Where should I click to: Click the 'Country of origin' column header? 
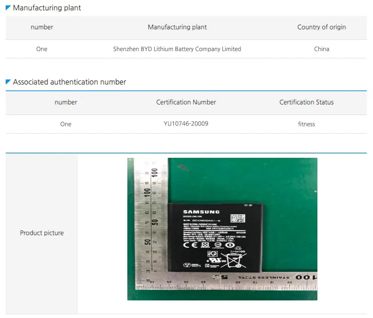(x=322, y=27)
